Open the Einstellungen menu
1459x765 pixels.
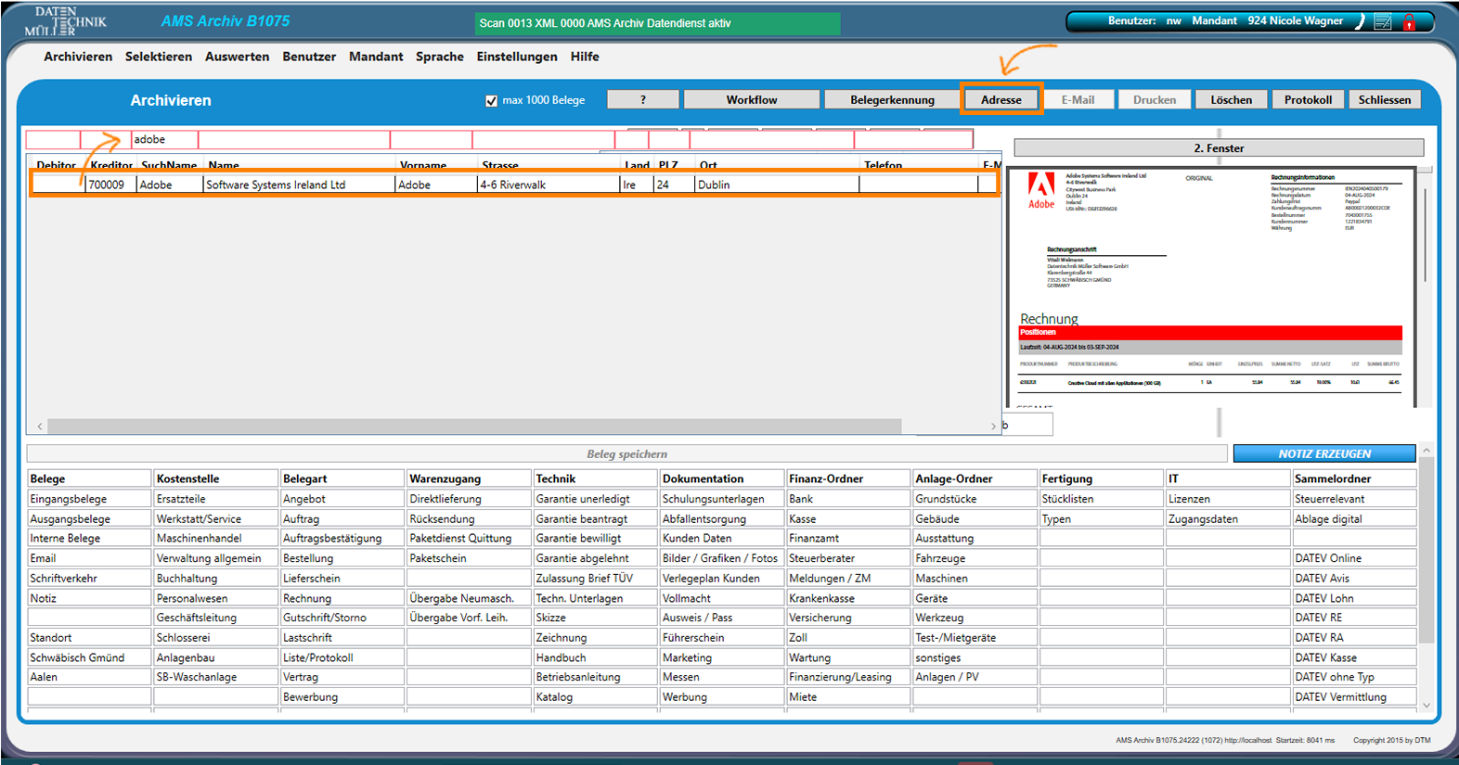pos(517,57)
